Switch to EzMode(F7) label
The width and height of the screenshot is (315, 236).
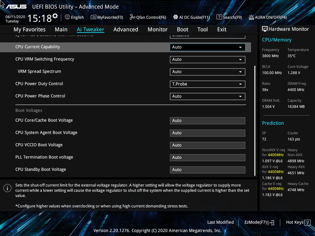256,222
